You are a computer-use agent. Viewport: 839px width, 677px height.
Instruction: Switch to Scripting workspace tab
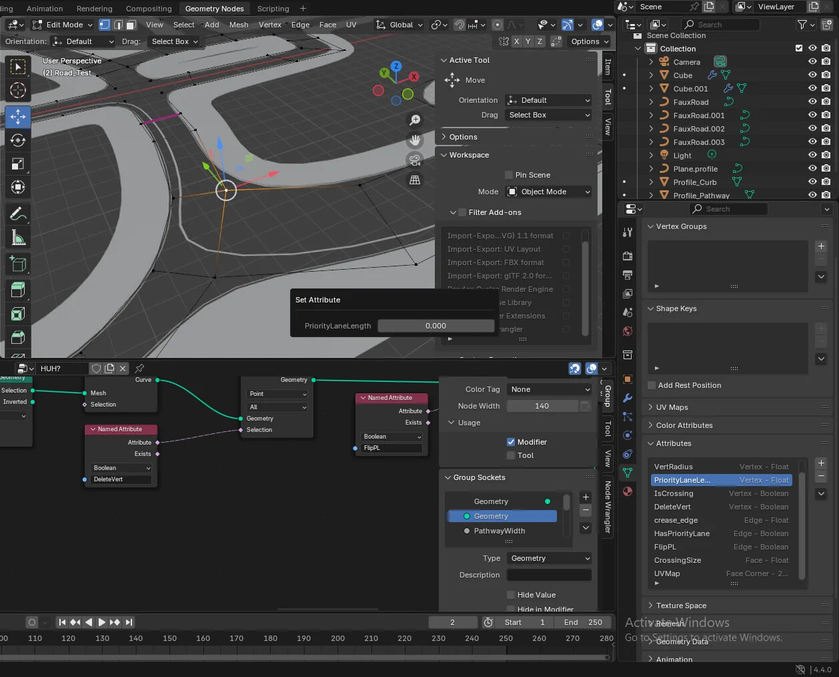tap(273, 9)
